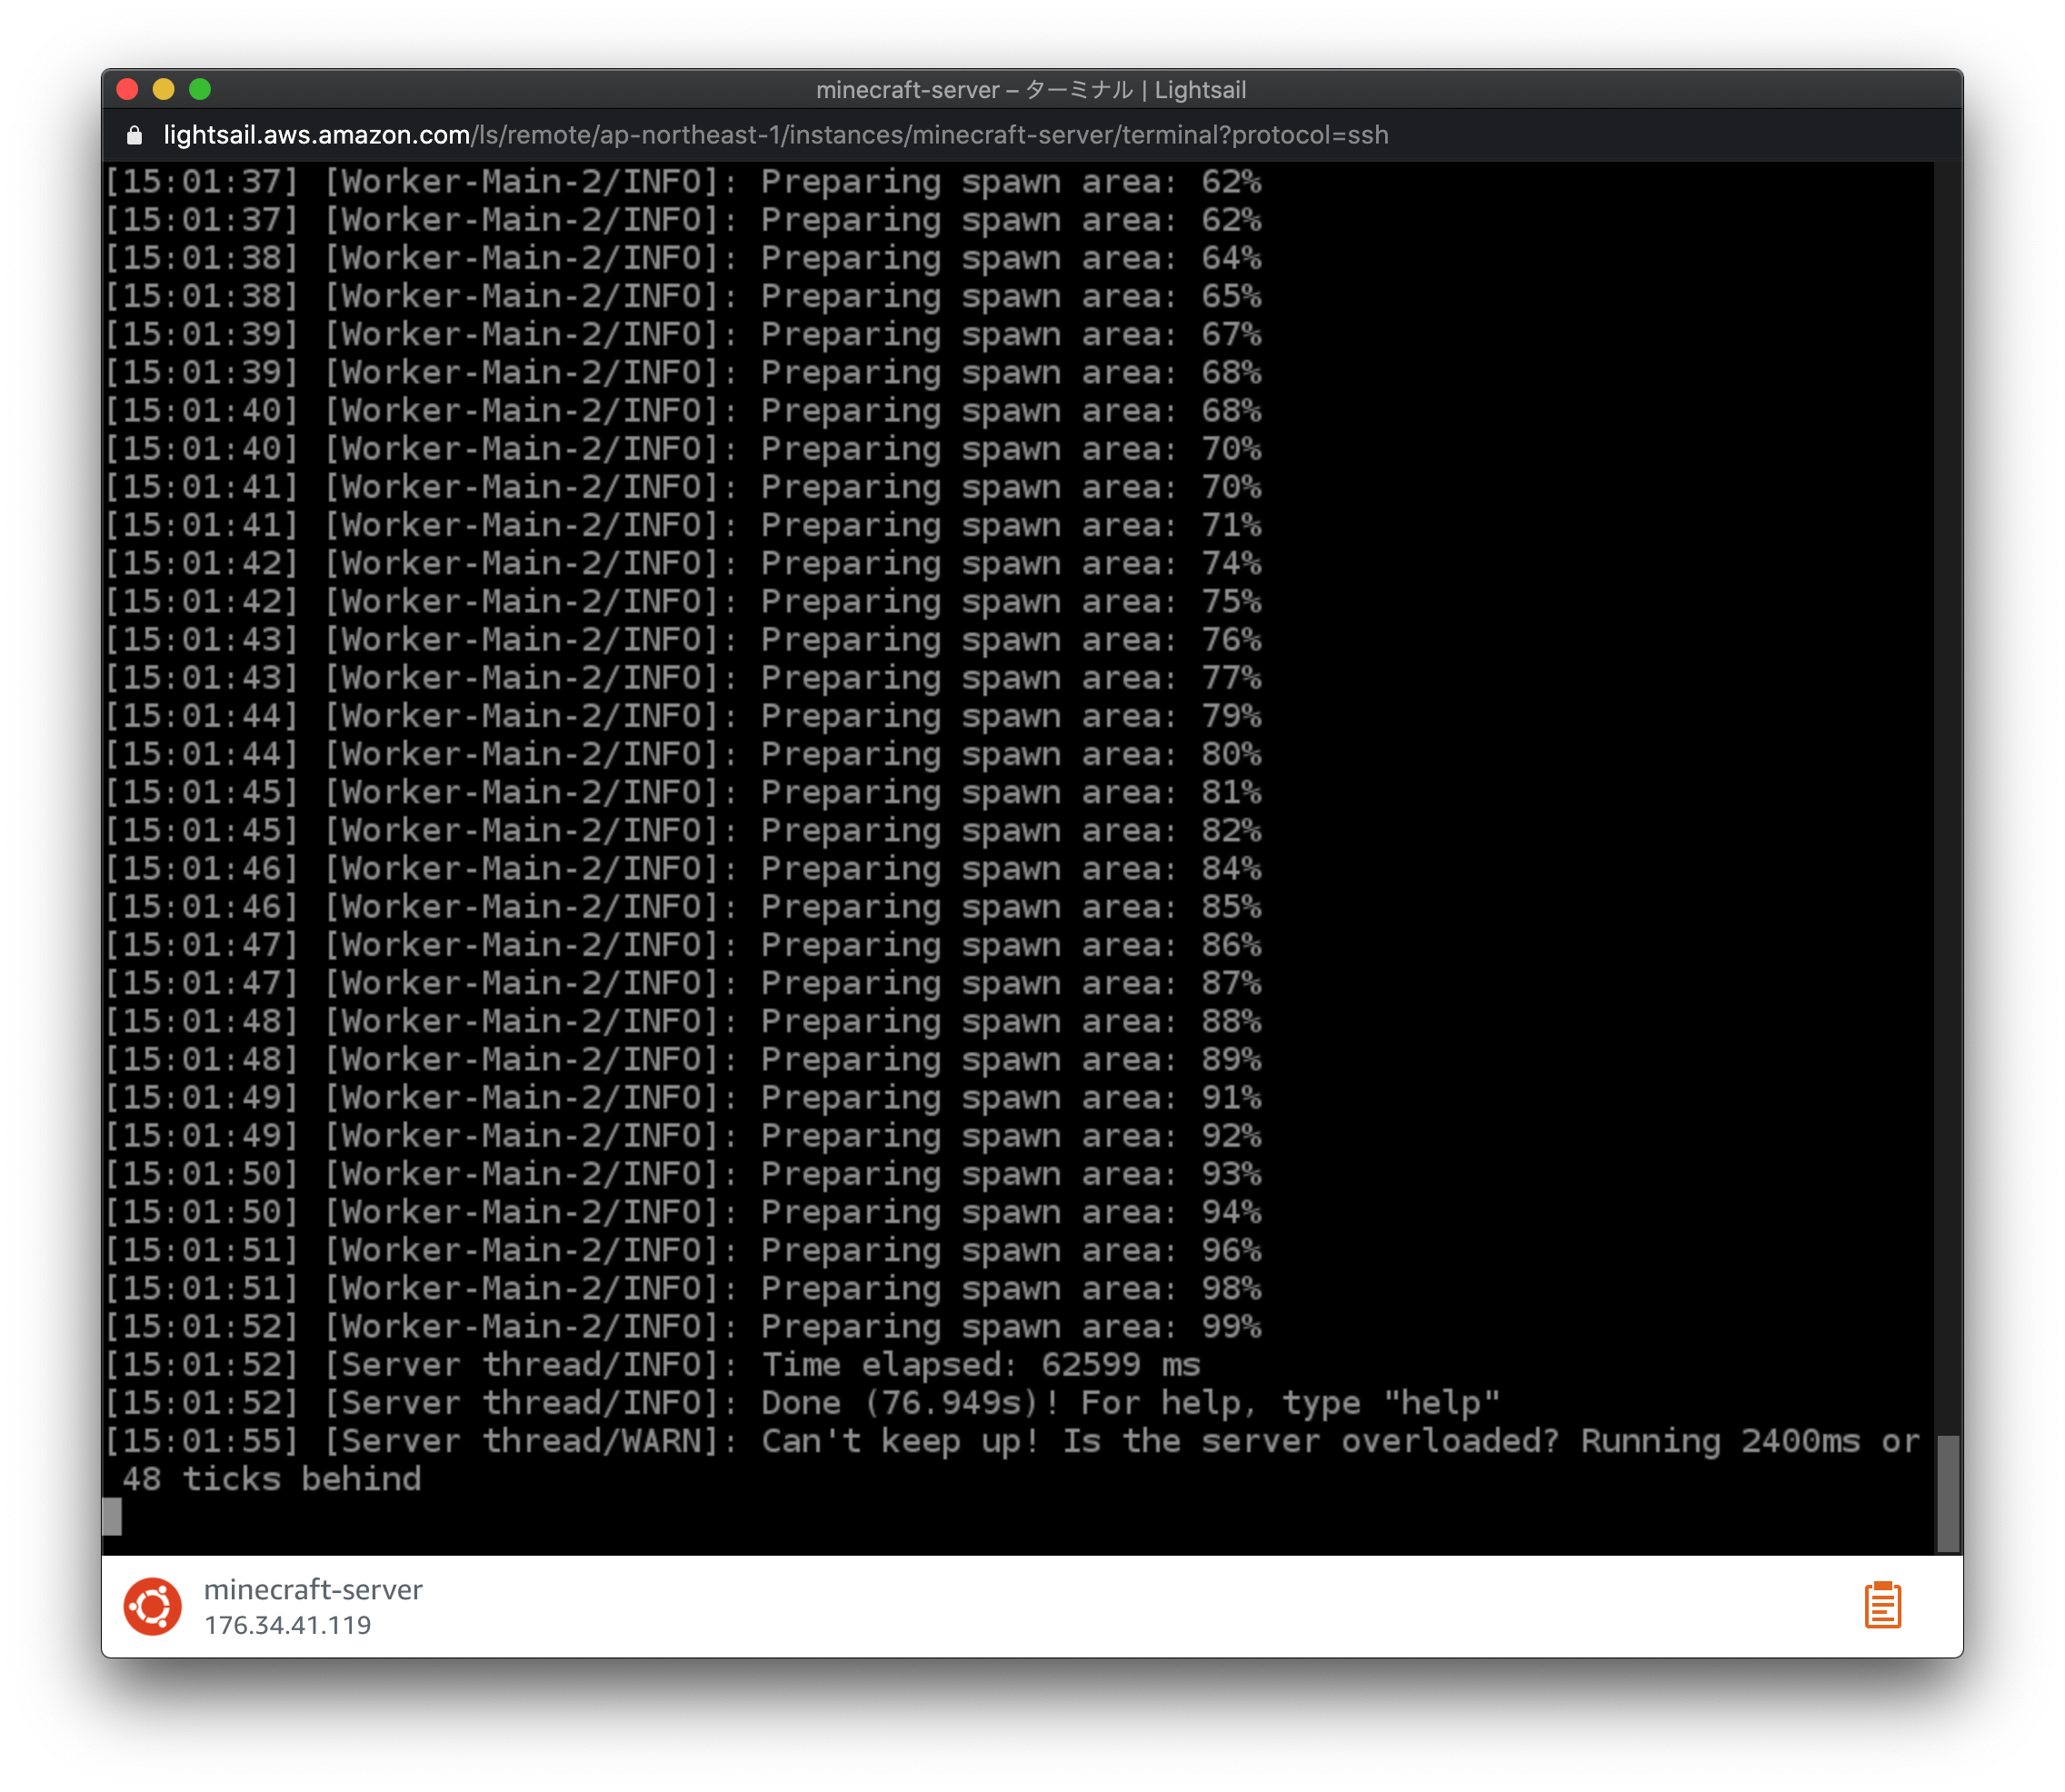Click the lightsail.aws.amazon.com URL text
This screenshot has height=1792, width=2065.
click(x=316, y=135)
